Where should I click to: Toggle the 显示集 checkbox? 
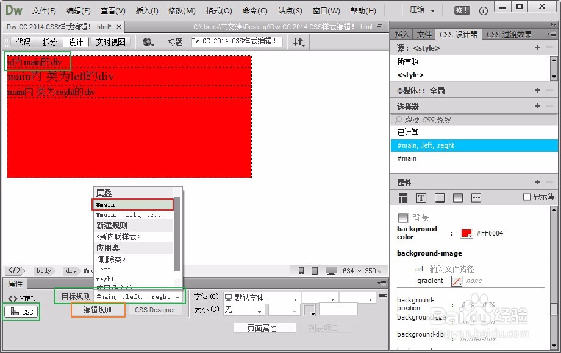[527, 197]
